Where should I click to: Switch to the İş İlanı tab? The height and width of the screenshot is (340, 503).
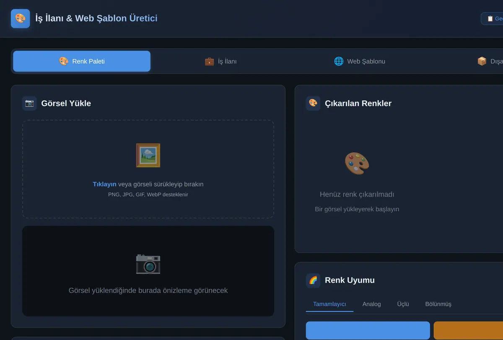(x=220, y=61)
